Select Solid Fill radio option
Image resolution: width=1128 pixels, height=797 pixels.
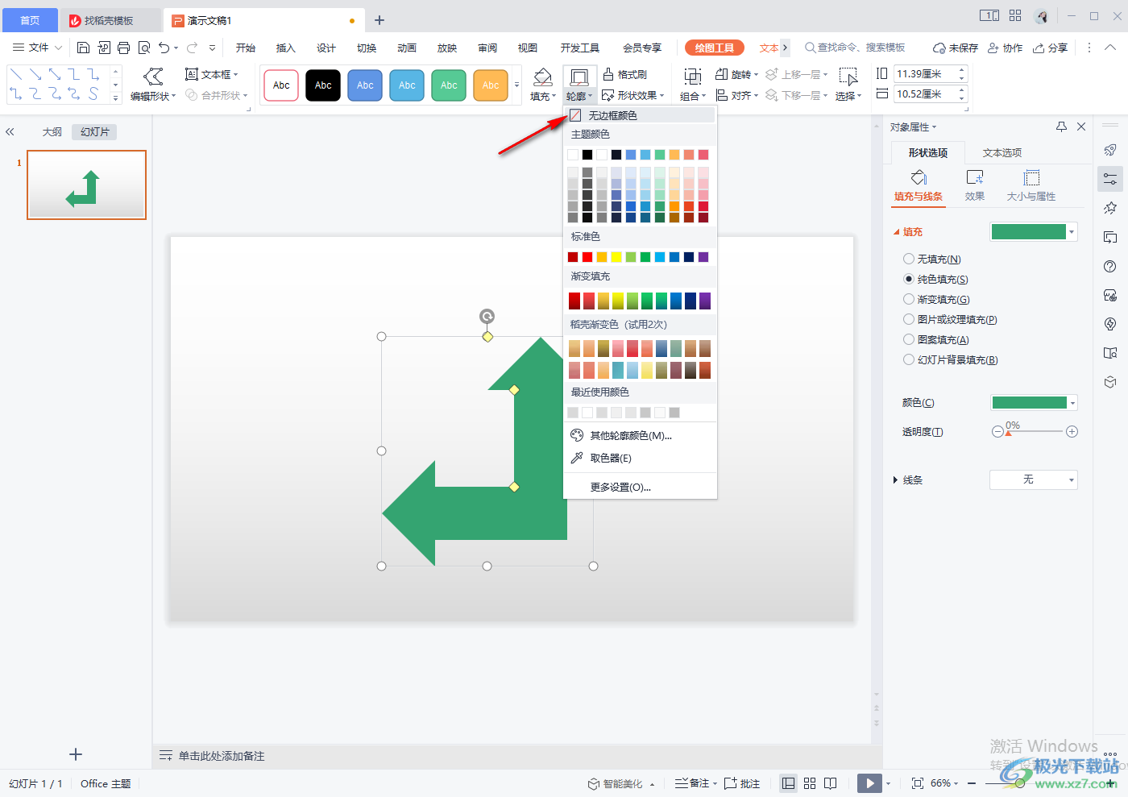point(909,279)
